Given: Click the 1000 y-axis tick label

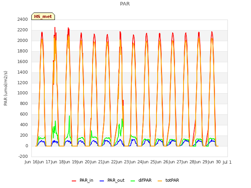Looking at the screenshot, I should coord(23,93).
